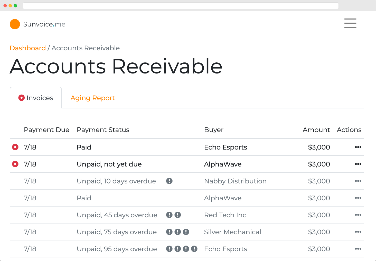This screenshot has width=376, height=261.
Task: Click the warning icon for Nabby Distribution
Action: [x=169, y=181]
